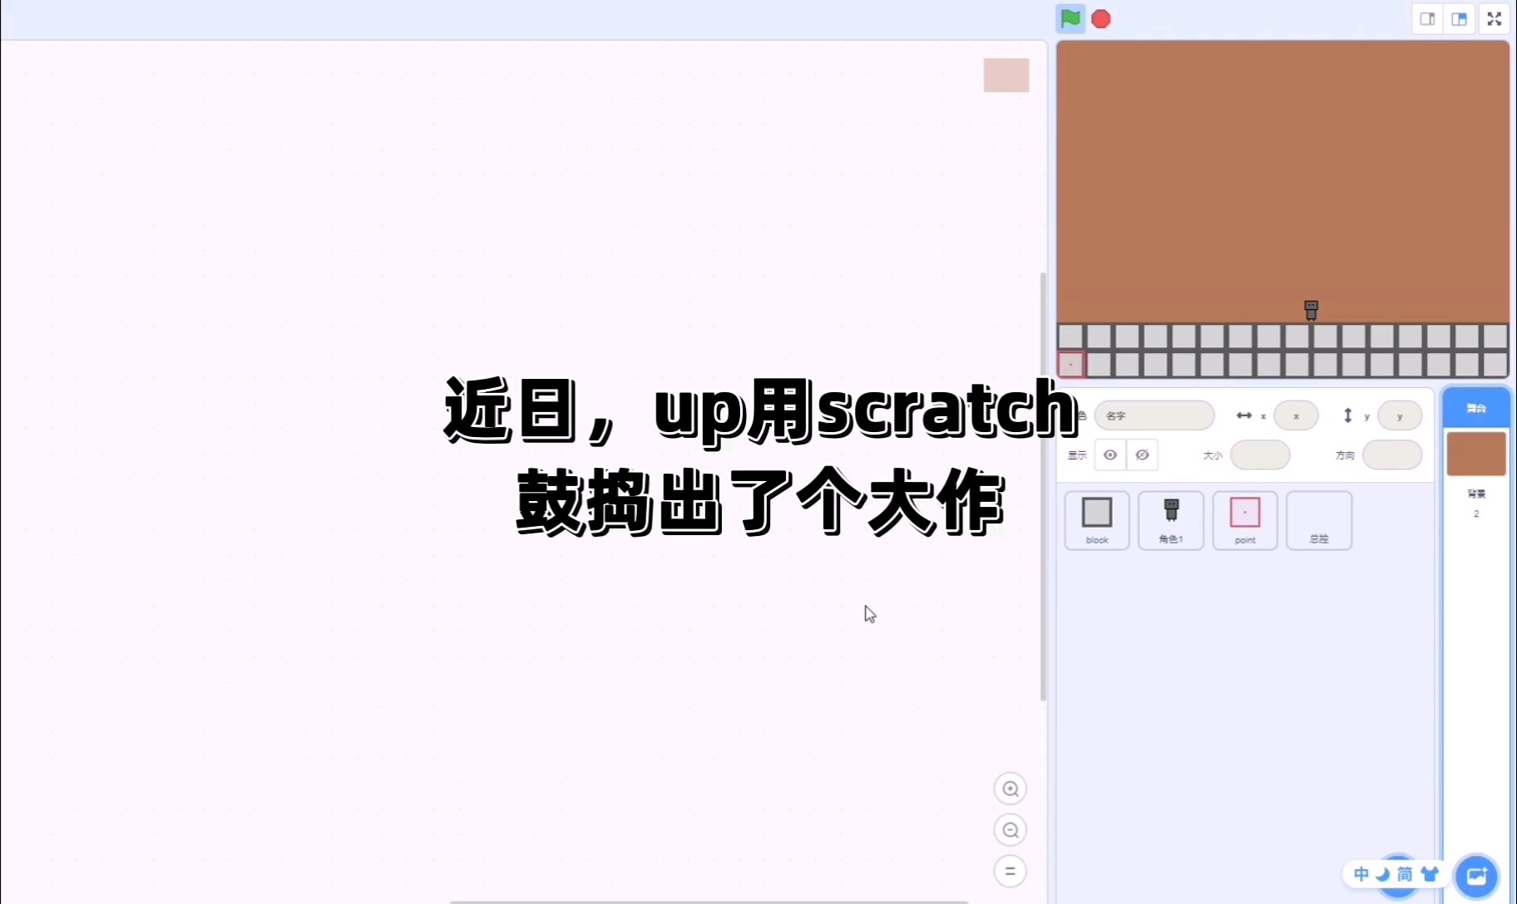1517x904 pixels.
Task: Click the x position field
Action: tap(1296, 415)
